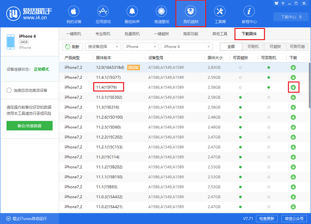
Task: Click 2.83GB firmware size cell
Action: (214, 68)
